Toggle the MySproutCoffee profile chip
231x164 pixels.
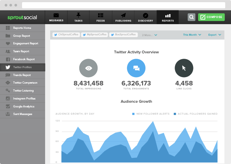95,35
